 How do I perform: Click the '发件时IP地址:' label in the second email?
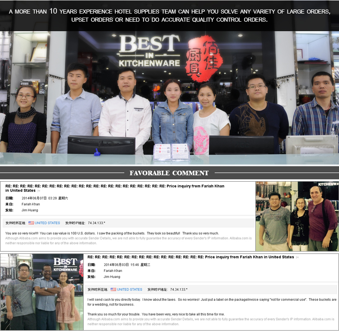[157, 289]
